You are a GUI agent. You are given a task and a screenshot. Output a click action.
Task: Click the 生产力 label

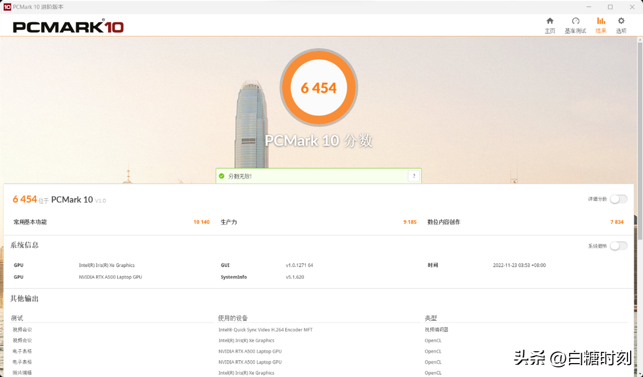pyautogui.click(x=229, y=222)
